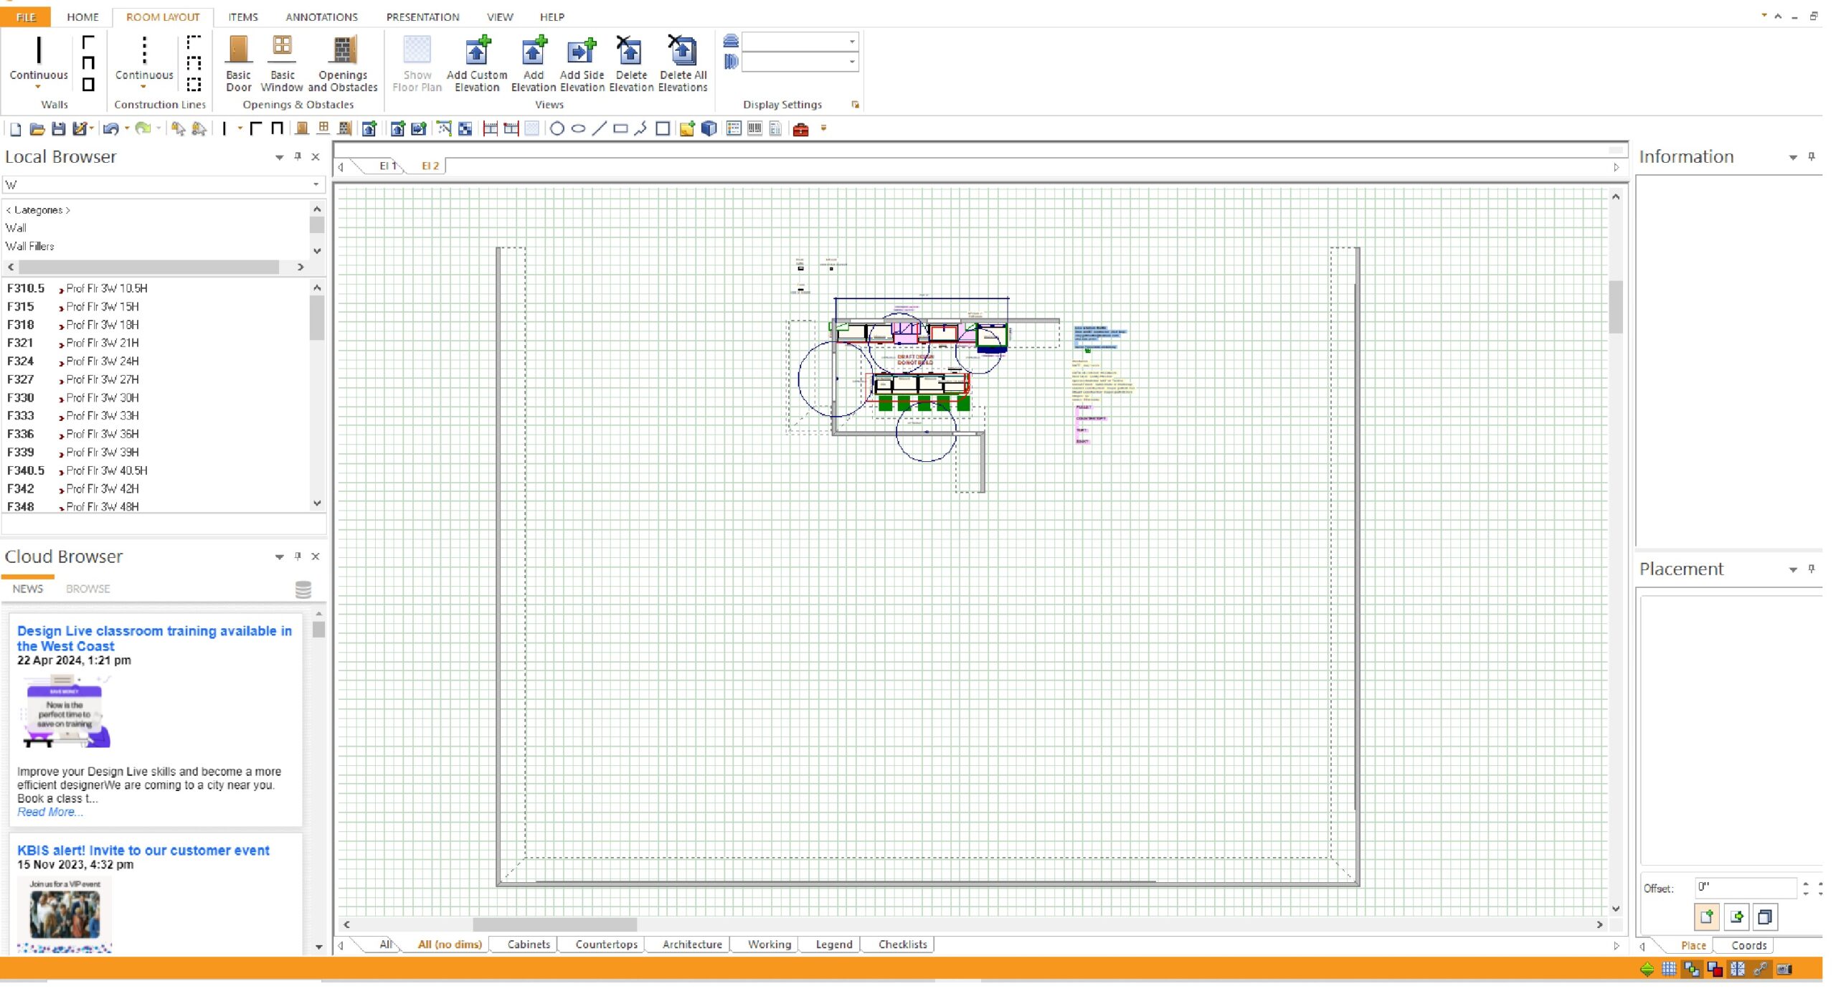The image size is (1836, 999).
Task: Open the Local Browser catalog dropdown
Action: pyautogui.click(x=316, y=185)
